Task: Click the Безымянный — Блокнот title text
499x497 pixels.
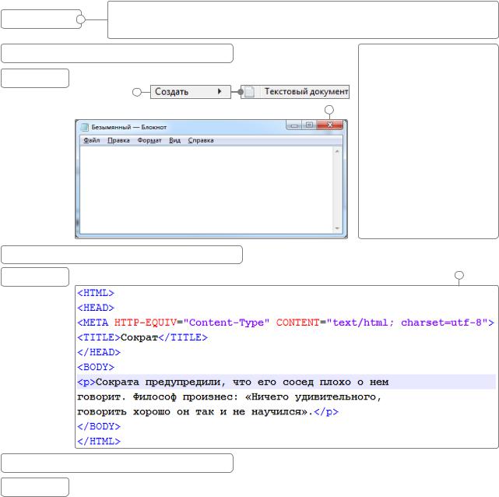Action: [x=129, y=127]
